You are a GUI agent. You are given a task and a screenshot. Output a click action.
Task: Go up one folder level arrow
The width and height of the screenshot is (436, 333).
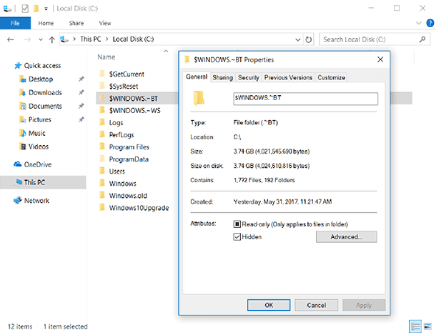tap(51, 39)
